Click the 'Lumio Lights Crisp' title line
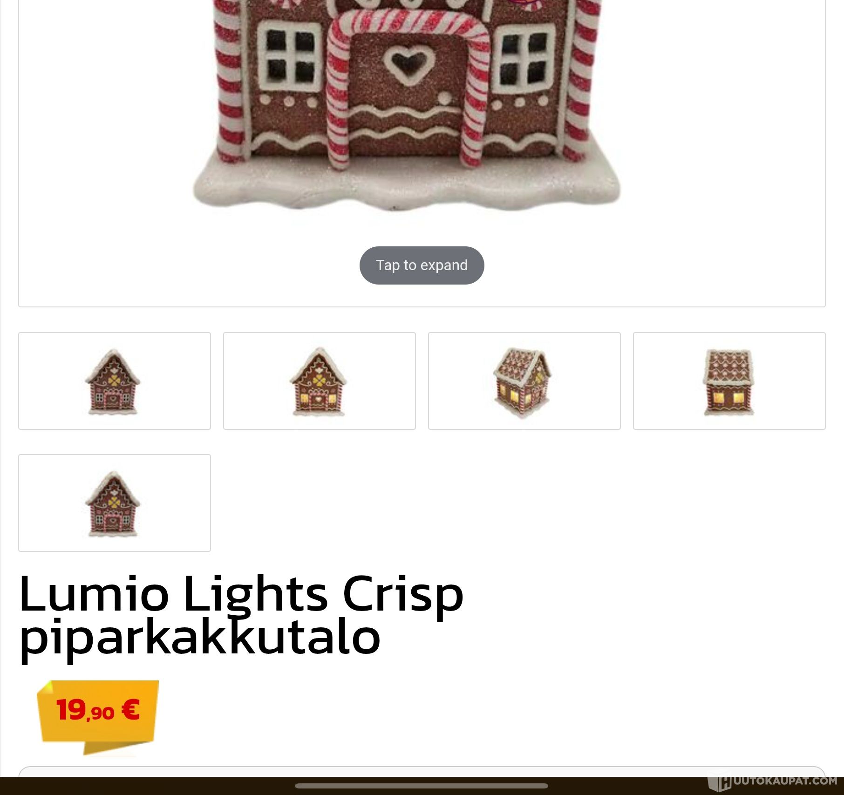This screenshot has width=844, height=795. pos(241,593)
